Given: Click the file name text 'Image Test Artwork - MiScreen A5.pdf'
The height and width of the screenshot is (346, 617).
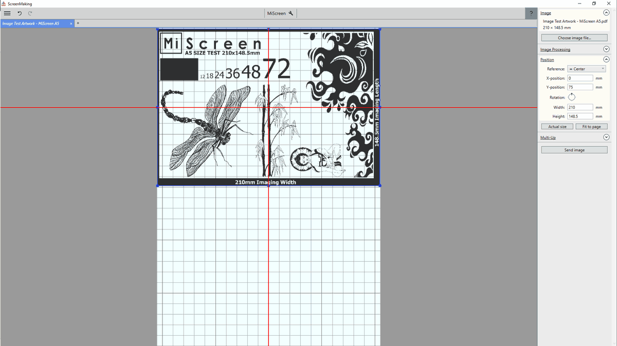Looking at the screenshot, I should point(575,22).
